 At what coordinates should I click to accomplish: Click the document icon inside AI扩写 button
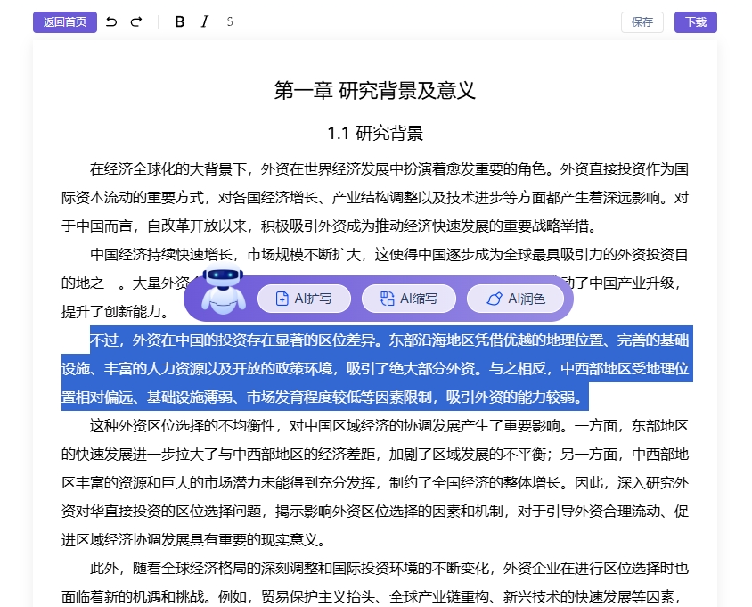tap(282, 299)
